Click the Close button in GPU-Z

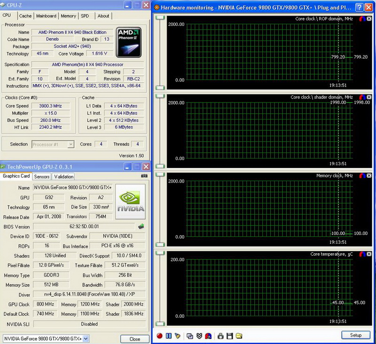click(x=135, y=339)
